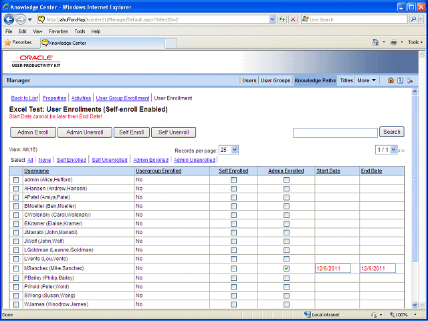The height and width of the screenshot is (321, 428).
Task: Click the Admin Enroll button
Action: (x=33, y=132)
